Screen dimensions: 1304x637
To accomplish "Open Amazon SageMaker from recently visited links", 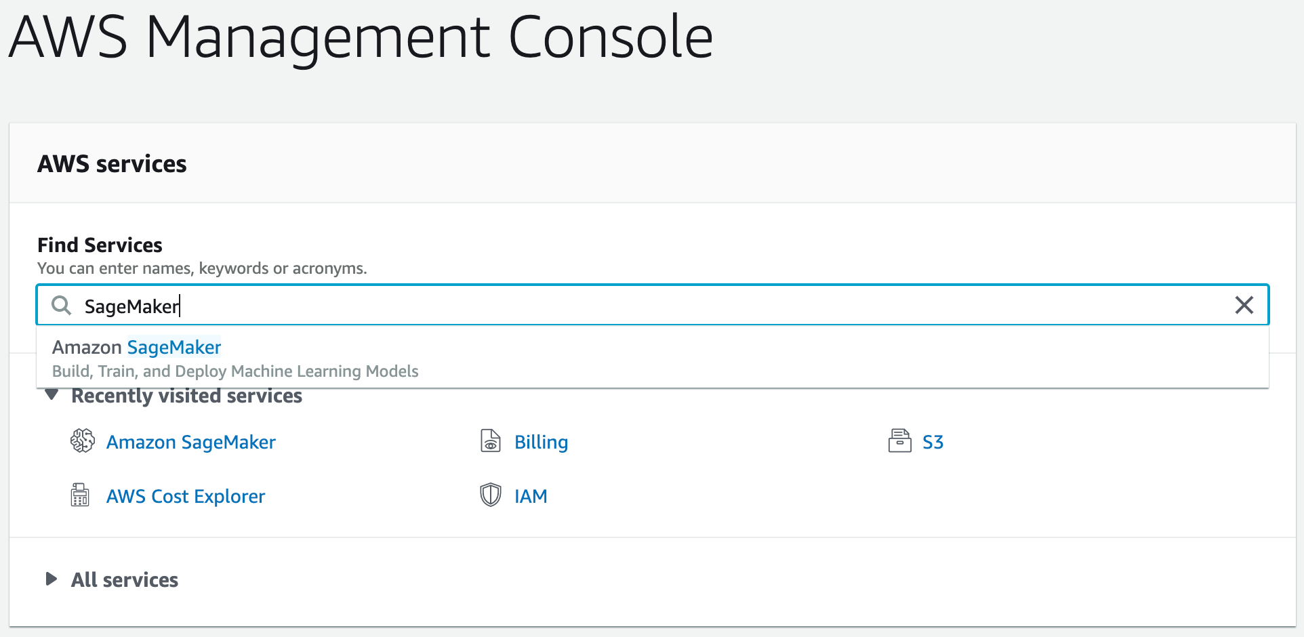I will point(190,442).
